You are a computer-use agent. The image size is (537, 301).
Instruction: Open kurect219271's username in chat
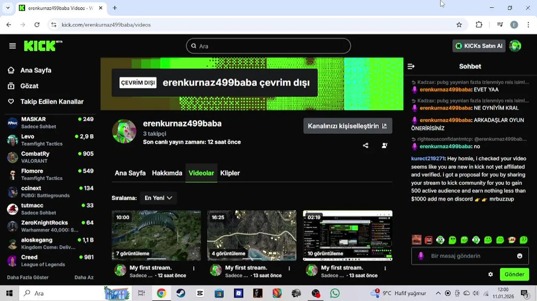(427, 158)
